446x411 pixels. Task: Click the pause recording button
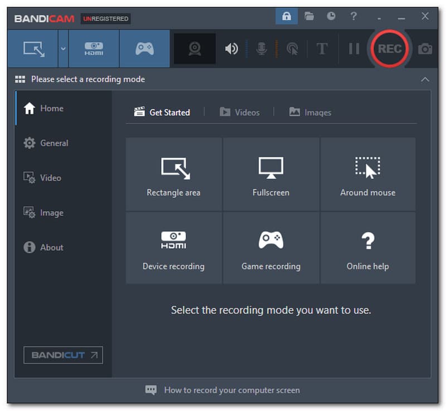354,48
